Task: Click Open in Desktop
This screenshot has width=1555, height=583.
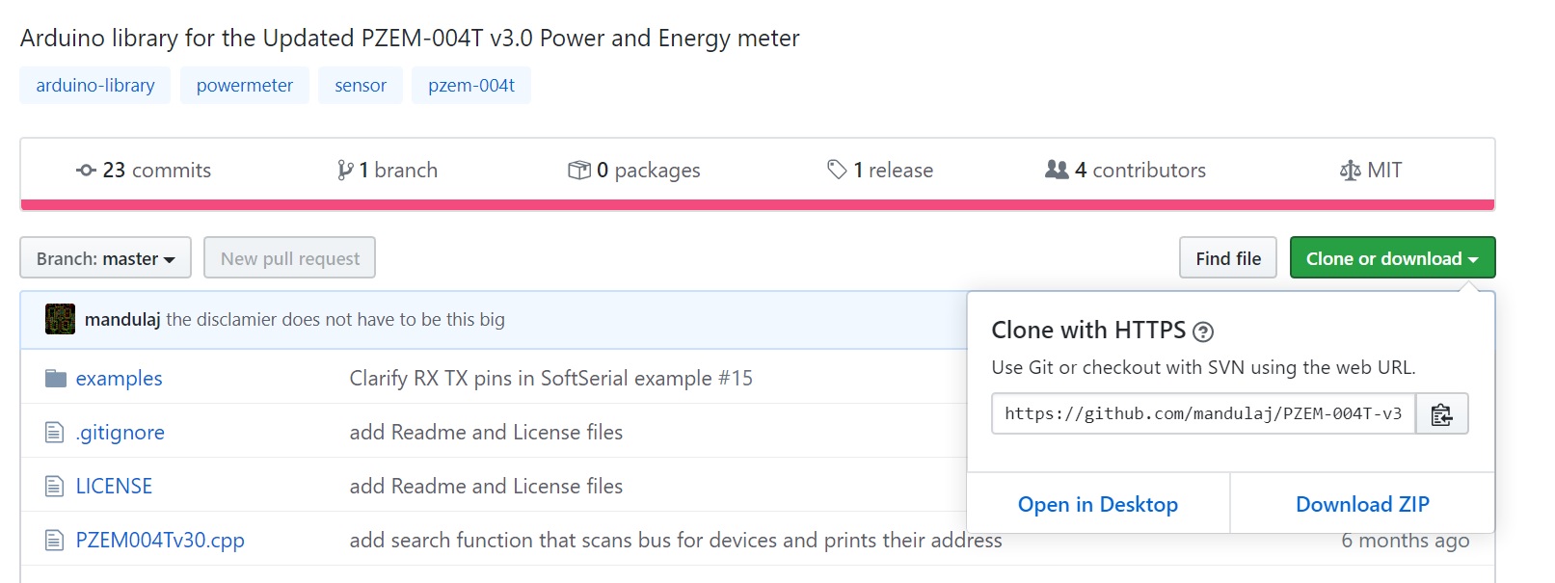Action: point(1098,504)
